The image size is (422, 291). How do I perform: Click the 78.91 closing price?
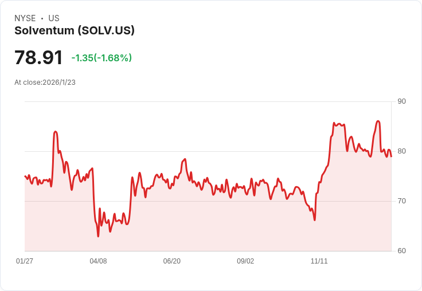click(38, 58)
